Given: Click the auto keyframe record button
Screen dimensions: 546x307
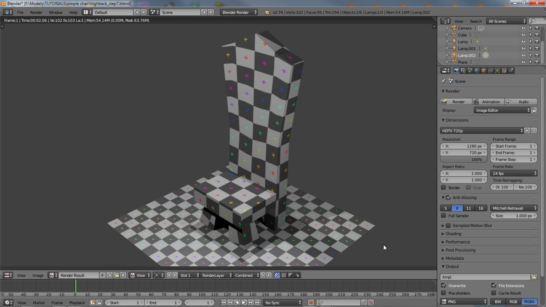Looking at the screenshot, I should [x=311, y=303].
